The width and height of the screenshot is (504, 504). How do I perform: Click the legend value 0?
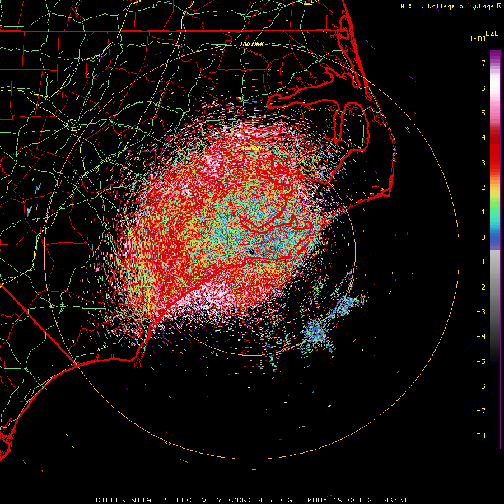coord(483,237)
